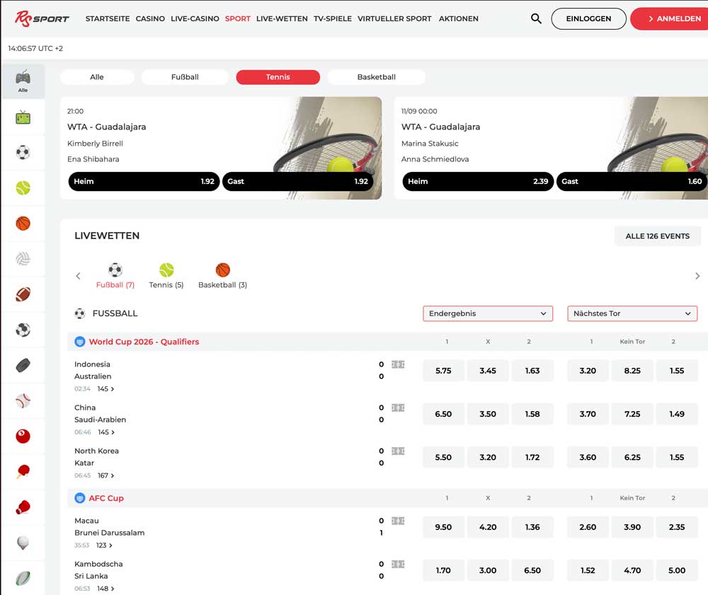The height and width of the screenshot is (595, 708).
Task: Switch to the CASINO section in navigation
Action: coord(150,19)
